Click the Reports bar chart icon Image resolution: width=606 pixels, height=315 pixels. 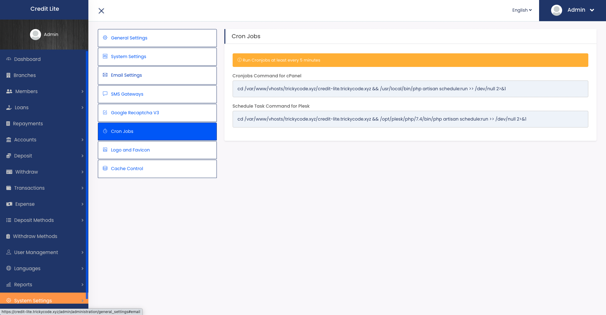coord(9,284)
